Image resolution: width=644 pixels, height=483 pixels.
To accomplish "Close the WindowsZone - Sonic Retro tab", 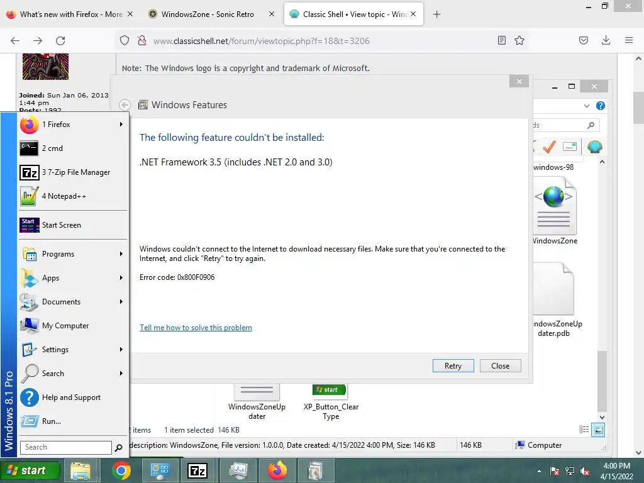I will (272, 14).
